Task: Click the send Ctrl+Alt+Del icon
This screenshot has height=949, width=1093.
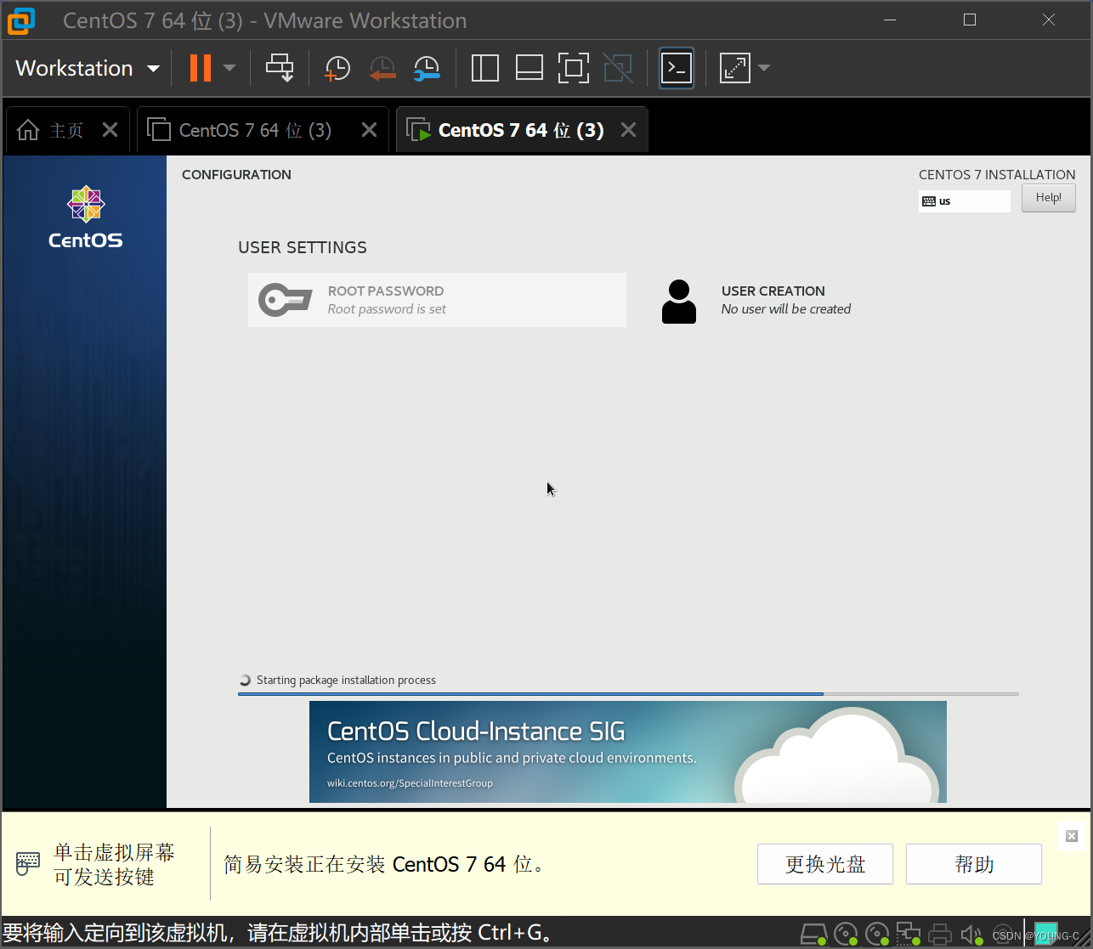Action: [x=280, y=68]
